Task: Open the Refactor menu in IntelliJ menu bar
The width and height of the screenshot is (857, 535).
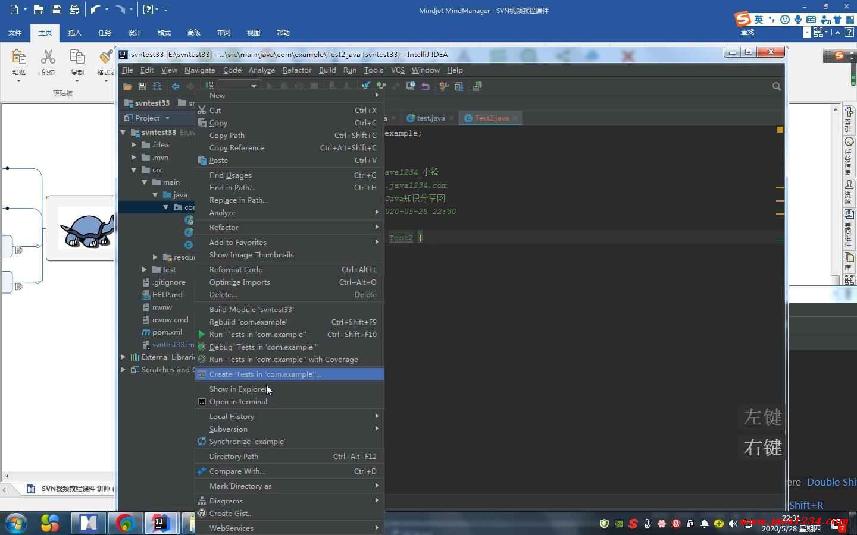Action: 297,70
